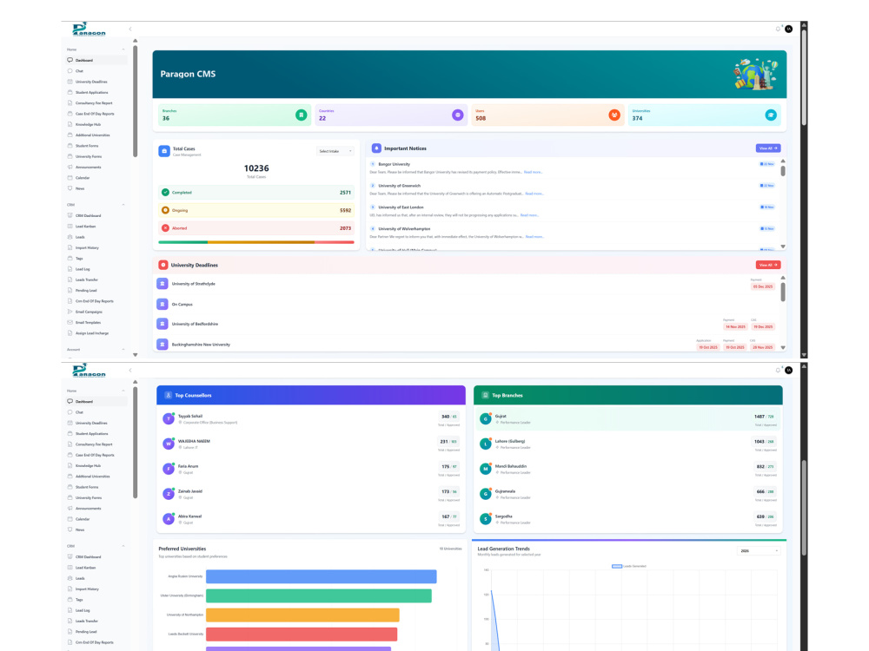This screenshot has height=651, width=869.
Task: Click Read more link under University of Greenwich
Action: 534,194
